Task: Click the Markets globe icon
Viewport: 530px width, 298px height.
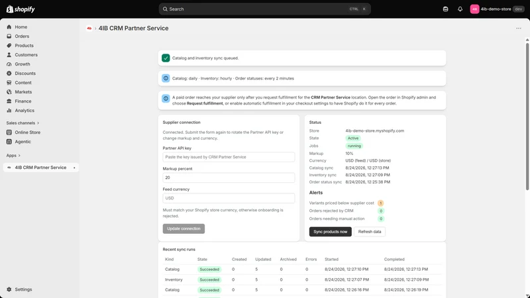Action: coord(9,92)
